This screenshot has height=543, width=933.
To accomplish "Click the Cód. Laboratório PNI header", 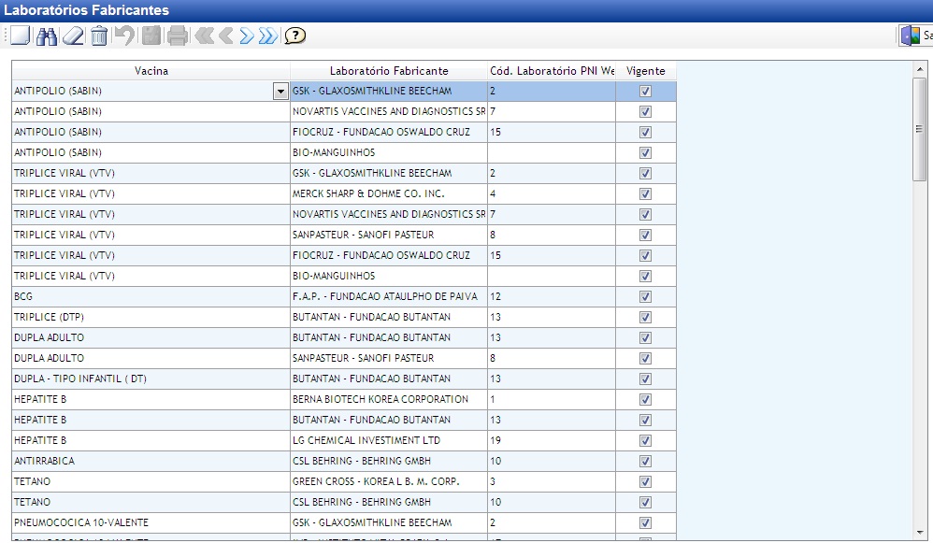I will pos(552,71).
